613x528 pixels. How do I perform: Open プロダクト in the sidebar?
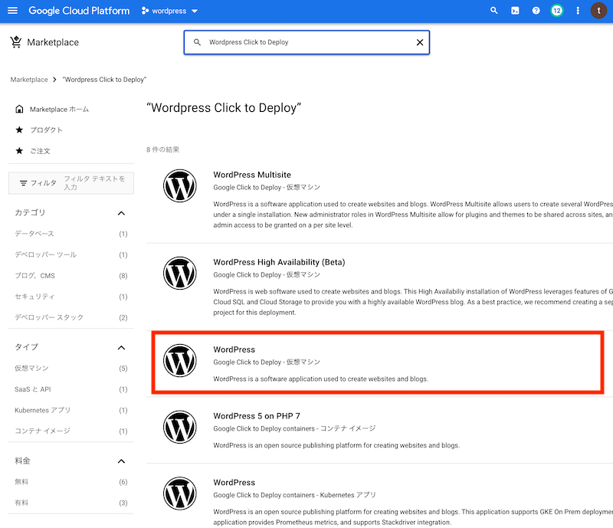tap(46, 130)
